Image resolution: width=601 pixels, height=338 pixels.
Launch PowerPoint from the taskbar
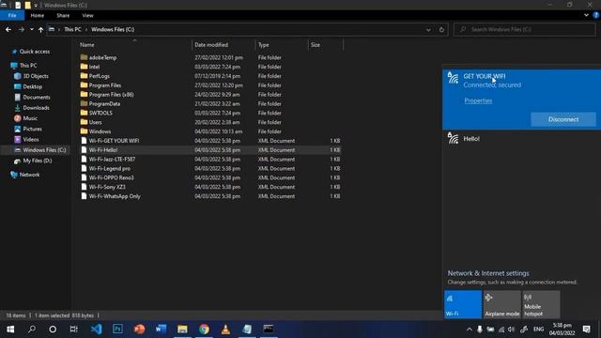140,329
